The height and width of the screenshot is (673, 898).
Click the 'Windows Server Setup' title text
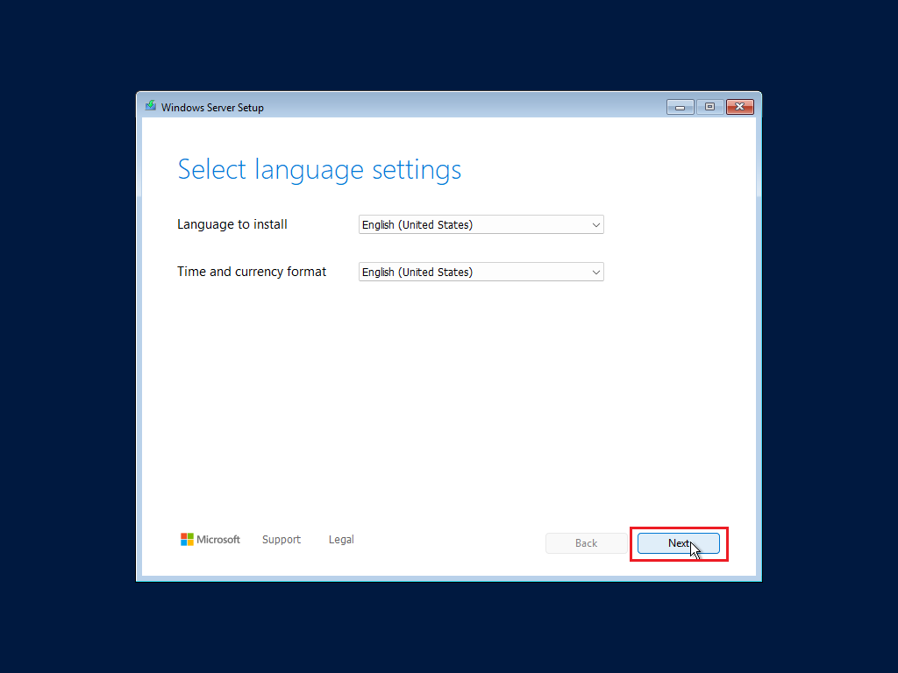pyautogui.click(x=212, y=108)
